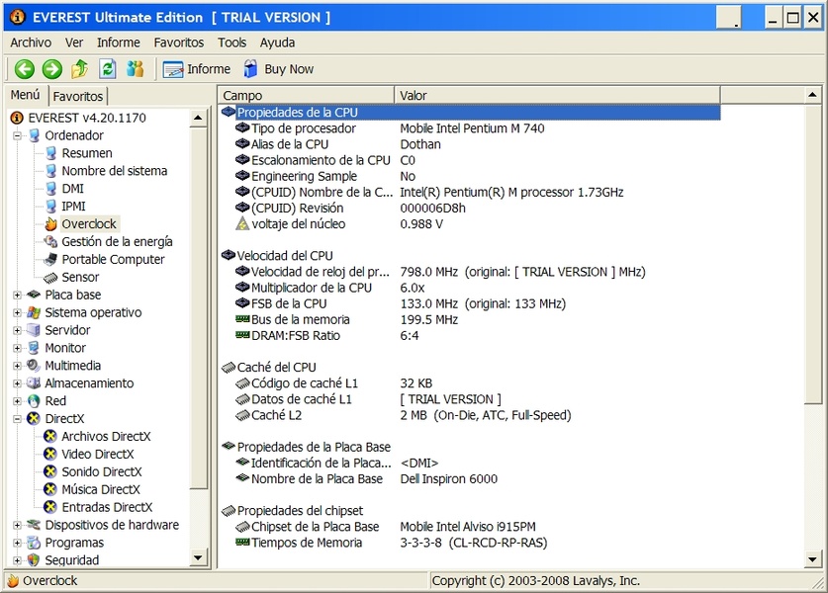Click the green Back arrow toolbar icon

coord(24,69)
